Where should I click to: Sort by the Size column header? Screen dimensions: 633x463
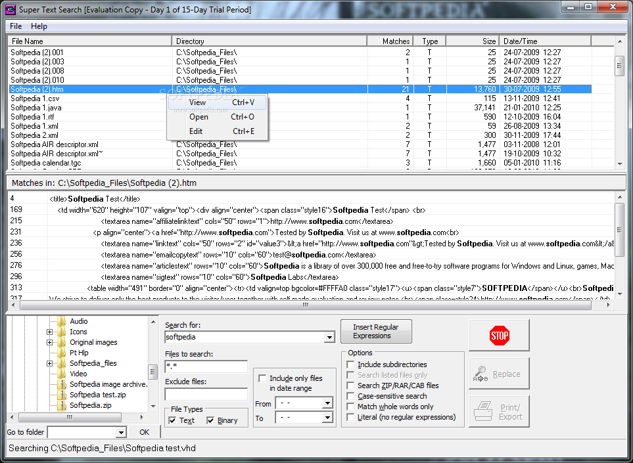click(x=473, y=41)
